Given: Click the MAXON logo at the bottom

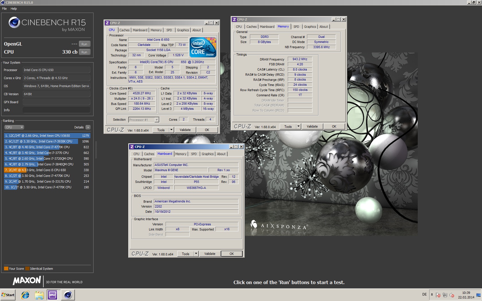Looking at the screenshot, I should coord(27,280).
